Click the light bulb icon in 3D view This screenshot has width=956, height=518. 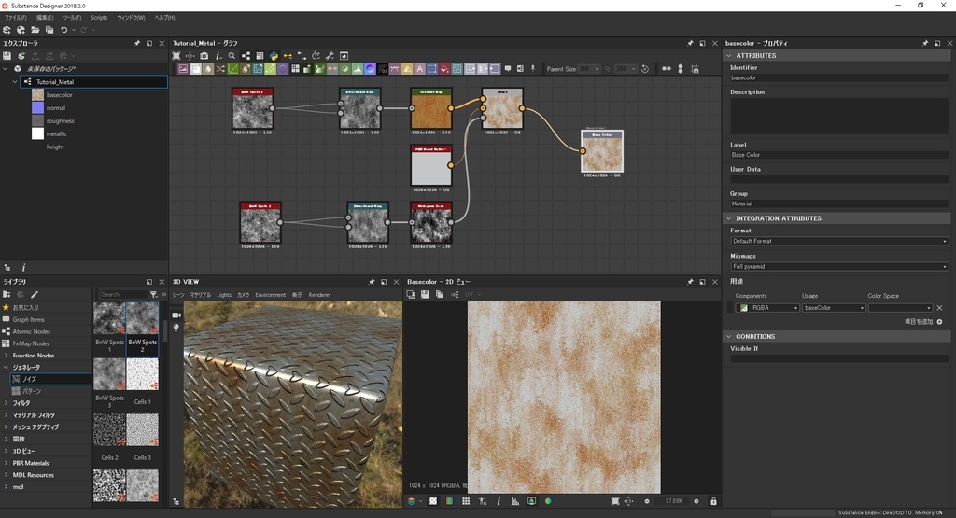176,329
